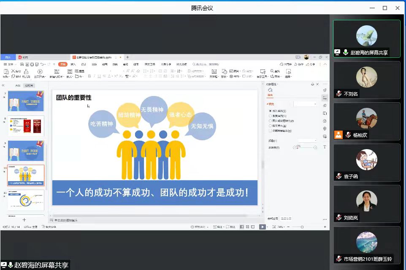Click the Bold formatting icon
The width and height of the screenshot is (406, 270).
[89, 76]
